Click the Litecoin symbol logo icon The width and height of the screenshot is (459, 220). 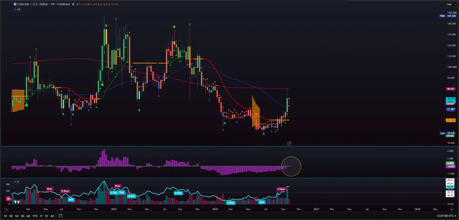tap(15, 4)
